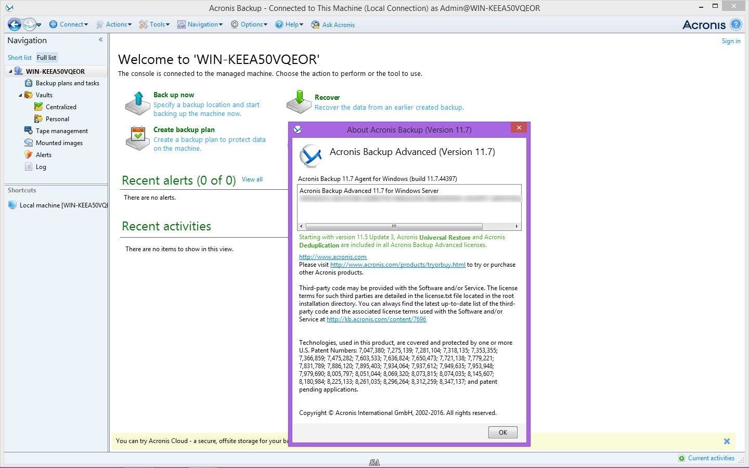Image resolution: width=749 pixels, height=468 pixels.
Task: Collapse the Vaults tree node
Action: [x=20, y=95]
